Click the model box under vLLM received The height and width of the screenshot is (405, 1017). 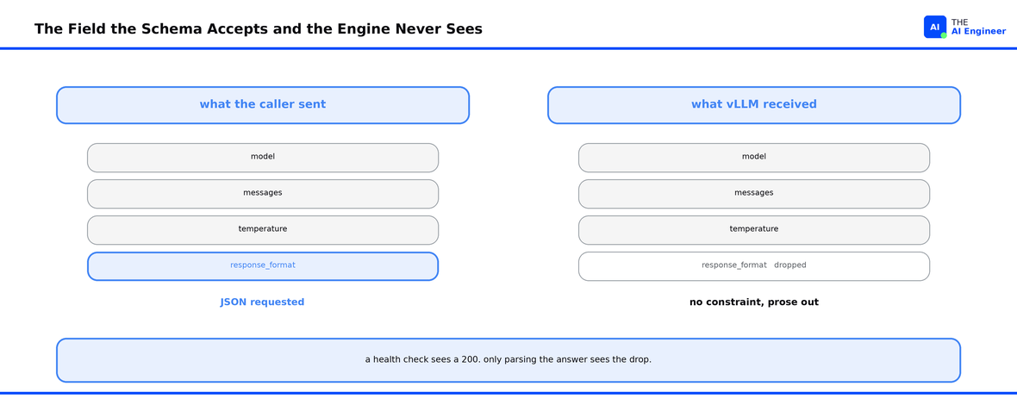753,158
